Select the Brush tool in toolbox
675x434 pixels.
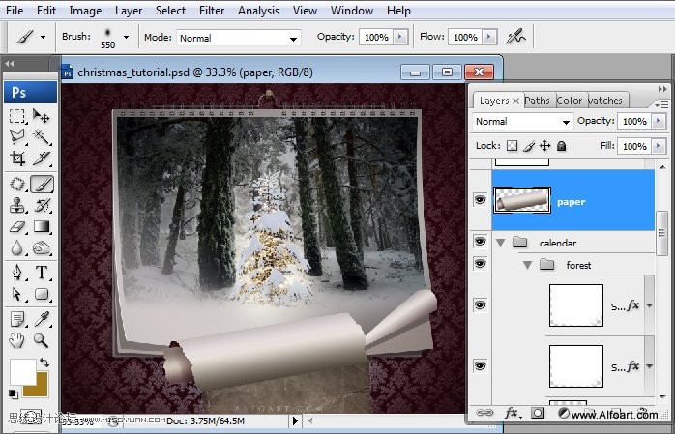pyautogui.click(x=42, y=184)
